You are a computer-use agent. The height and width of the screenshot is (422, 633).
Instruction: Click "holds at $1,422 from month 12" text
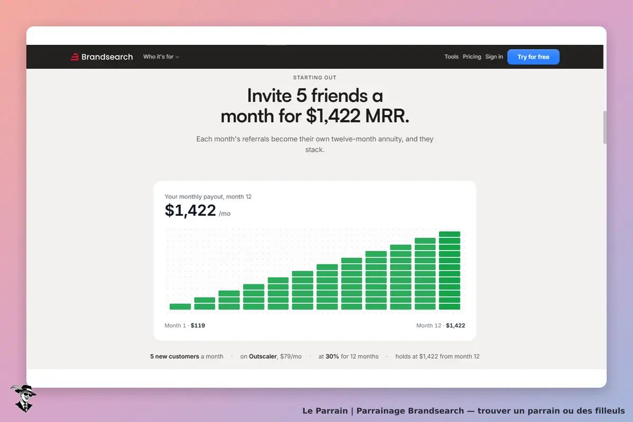(x=438, y=357)
